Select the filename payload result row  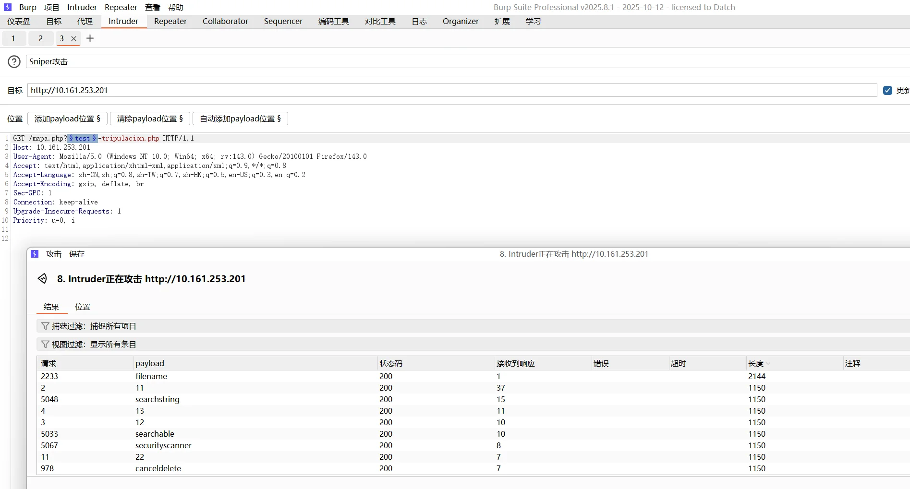[151, 376]
